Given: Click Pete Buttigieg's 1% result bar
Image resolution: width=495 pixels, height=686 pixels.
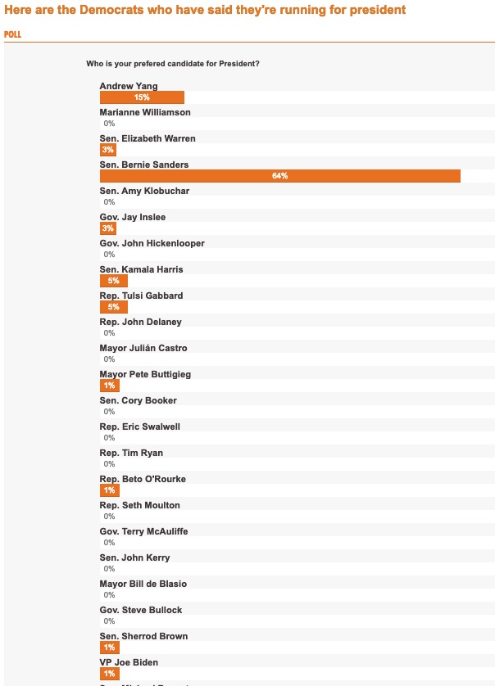Looking at the screenshot, I should [x=109, y=386].
